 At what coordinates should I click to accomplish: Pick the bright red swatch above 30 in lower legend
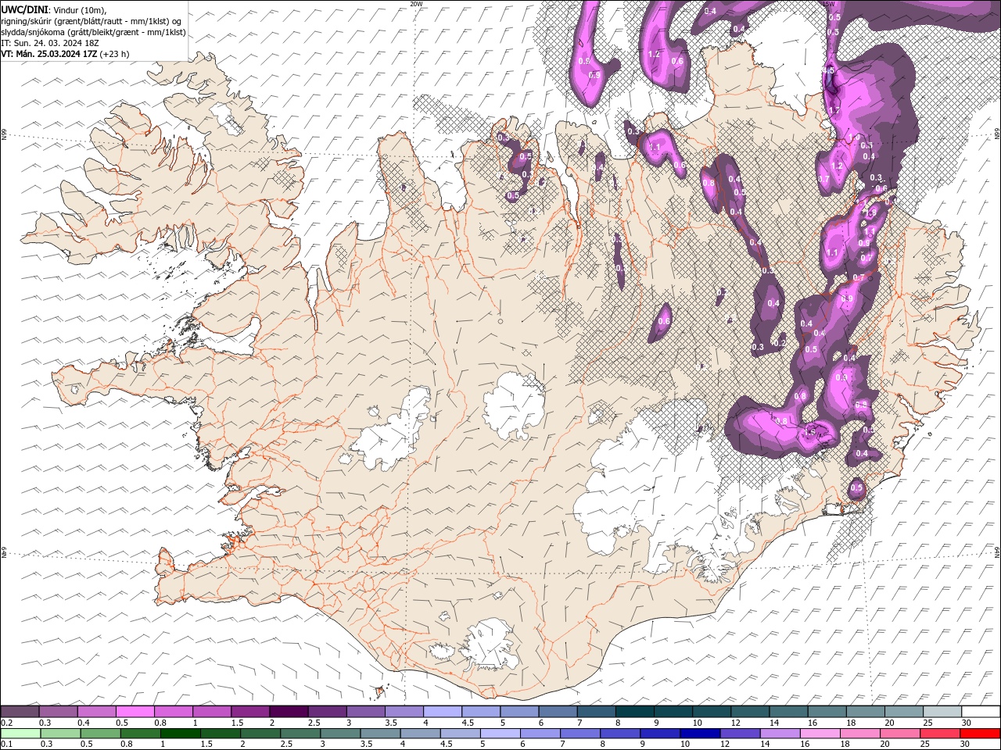point(979,734)
